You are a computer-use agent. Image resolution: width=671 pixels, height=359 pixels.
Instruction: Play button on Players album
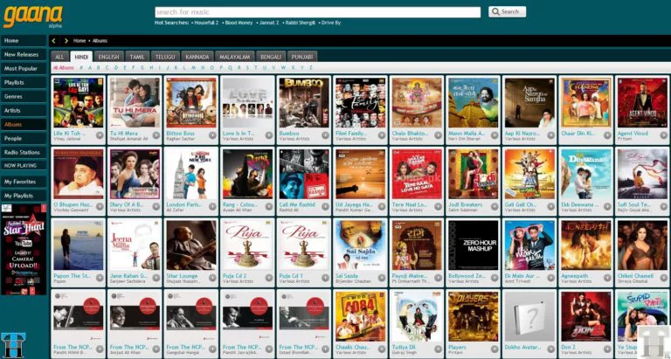pos(495,349)
